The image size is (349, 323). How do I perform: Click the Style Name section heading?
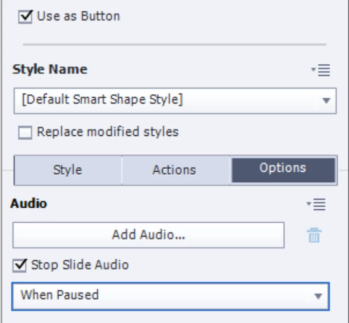[50, 69]
